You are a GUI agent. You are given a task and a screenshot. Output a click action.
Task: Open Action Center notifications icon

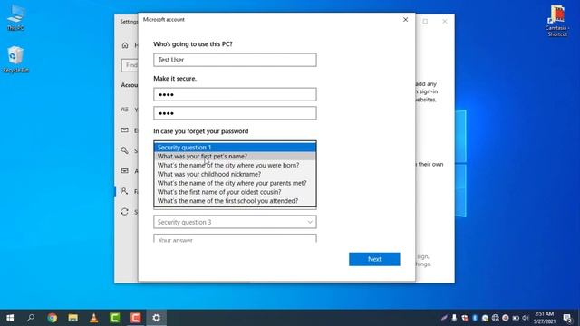point(567,318)
